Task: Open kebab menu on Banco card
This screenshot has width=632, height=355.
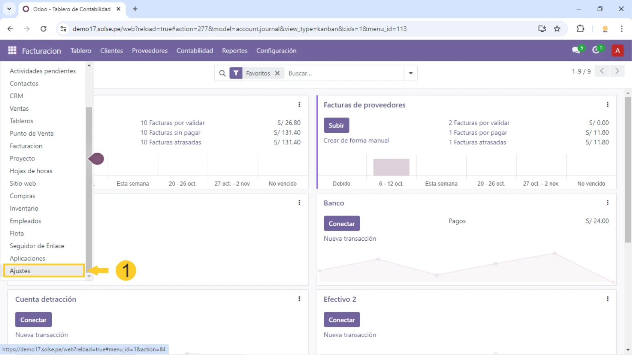Action: [x=608, y=203]
